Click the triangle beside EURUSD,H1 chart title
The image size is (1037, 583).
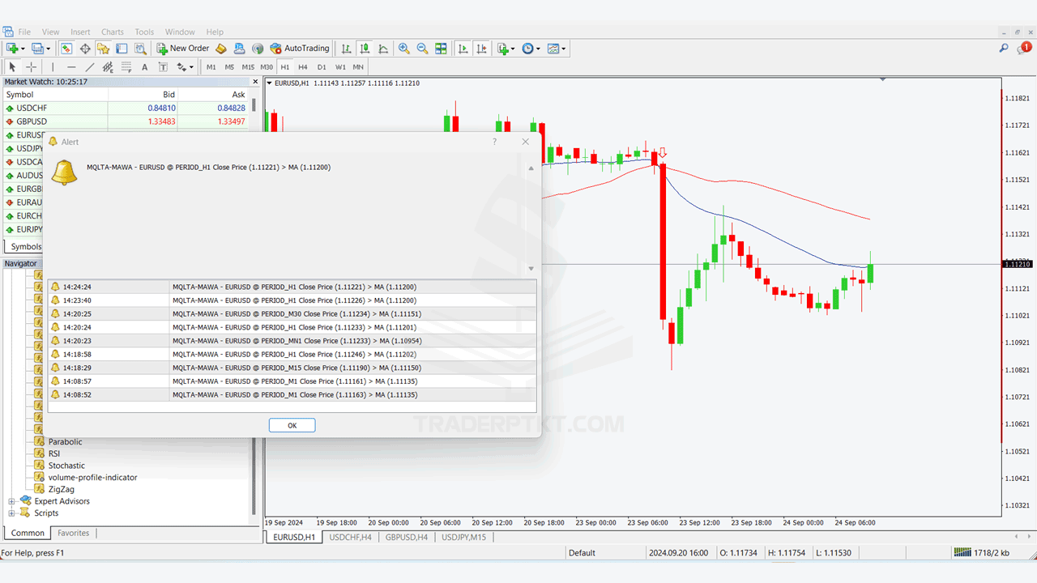[x=269, y=83]
